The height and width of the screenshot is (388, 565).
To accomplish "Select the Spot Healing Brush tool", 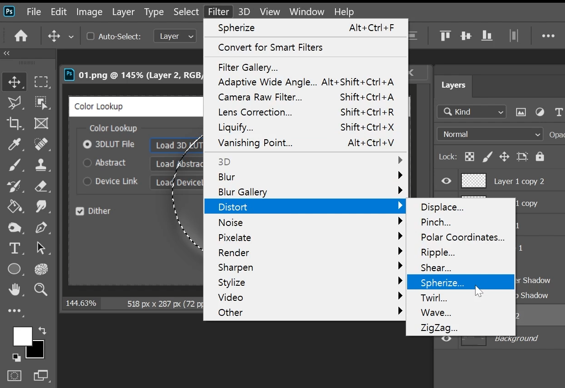I will point(41,144).
